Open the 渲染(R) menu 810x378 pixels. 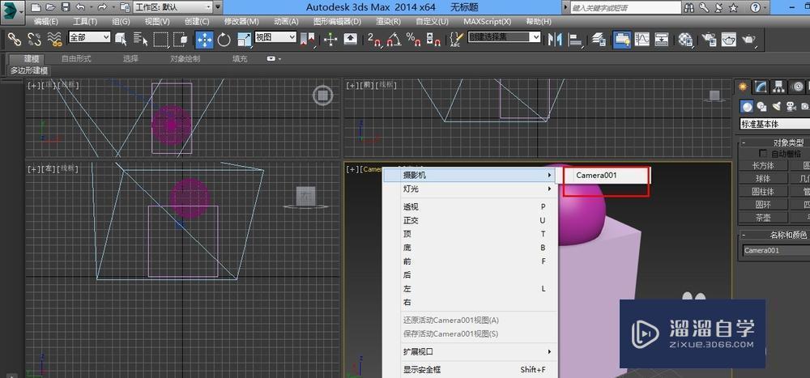389,22
